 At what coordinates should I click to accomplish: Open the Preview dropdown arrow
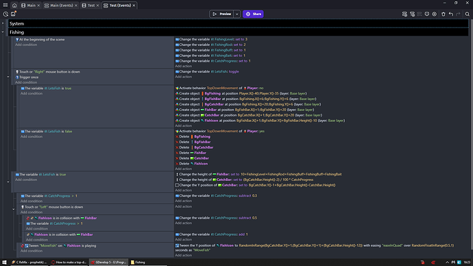(x=237, y=14)
